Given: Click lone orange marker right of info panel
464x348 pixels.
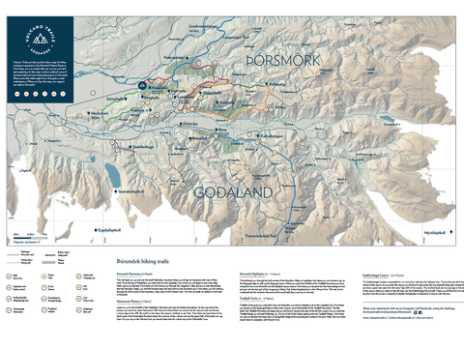Looking at the screenshot, I should [x=93, y=93].
